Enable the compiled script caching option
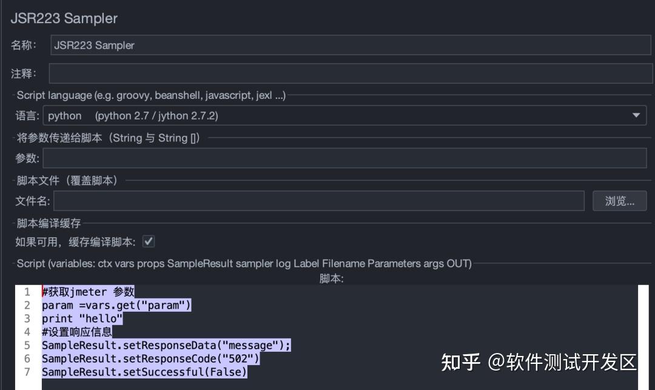 [x=148, y=241]
